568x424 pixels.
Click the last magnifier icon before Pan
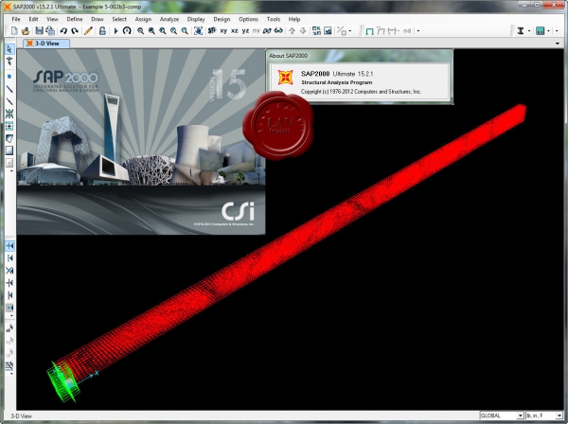coord(185,31)
